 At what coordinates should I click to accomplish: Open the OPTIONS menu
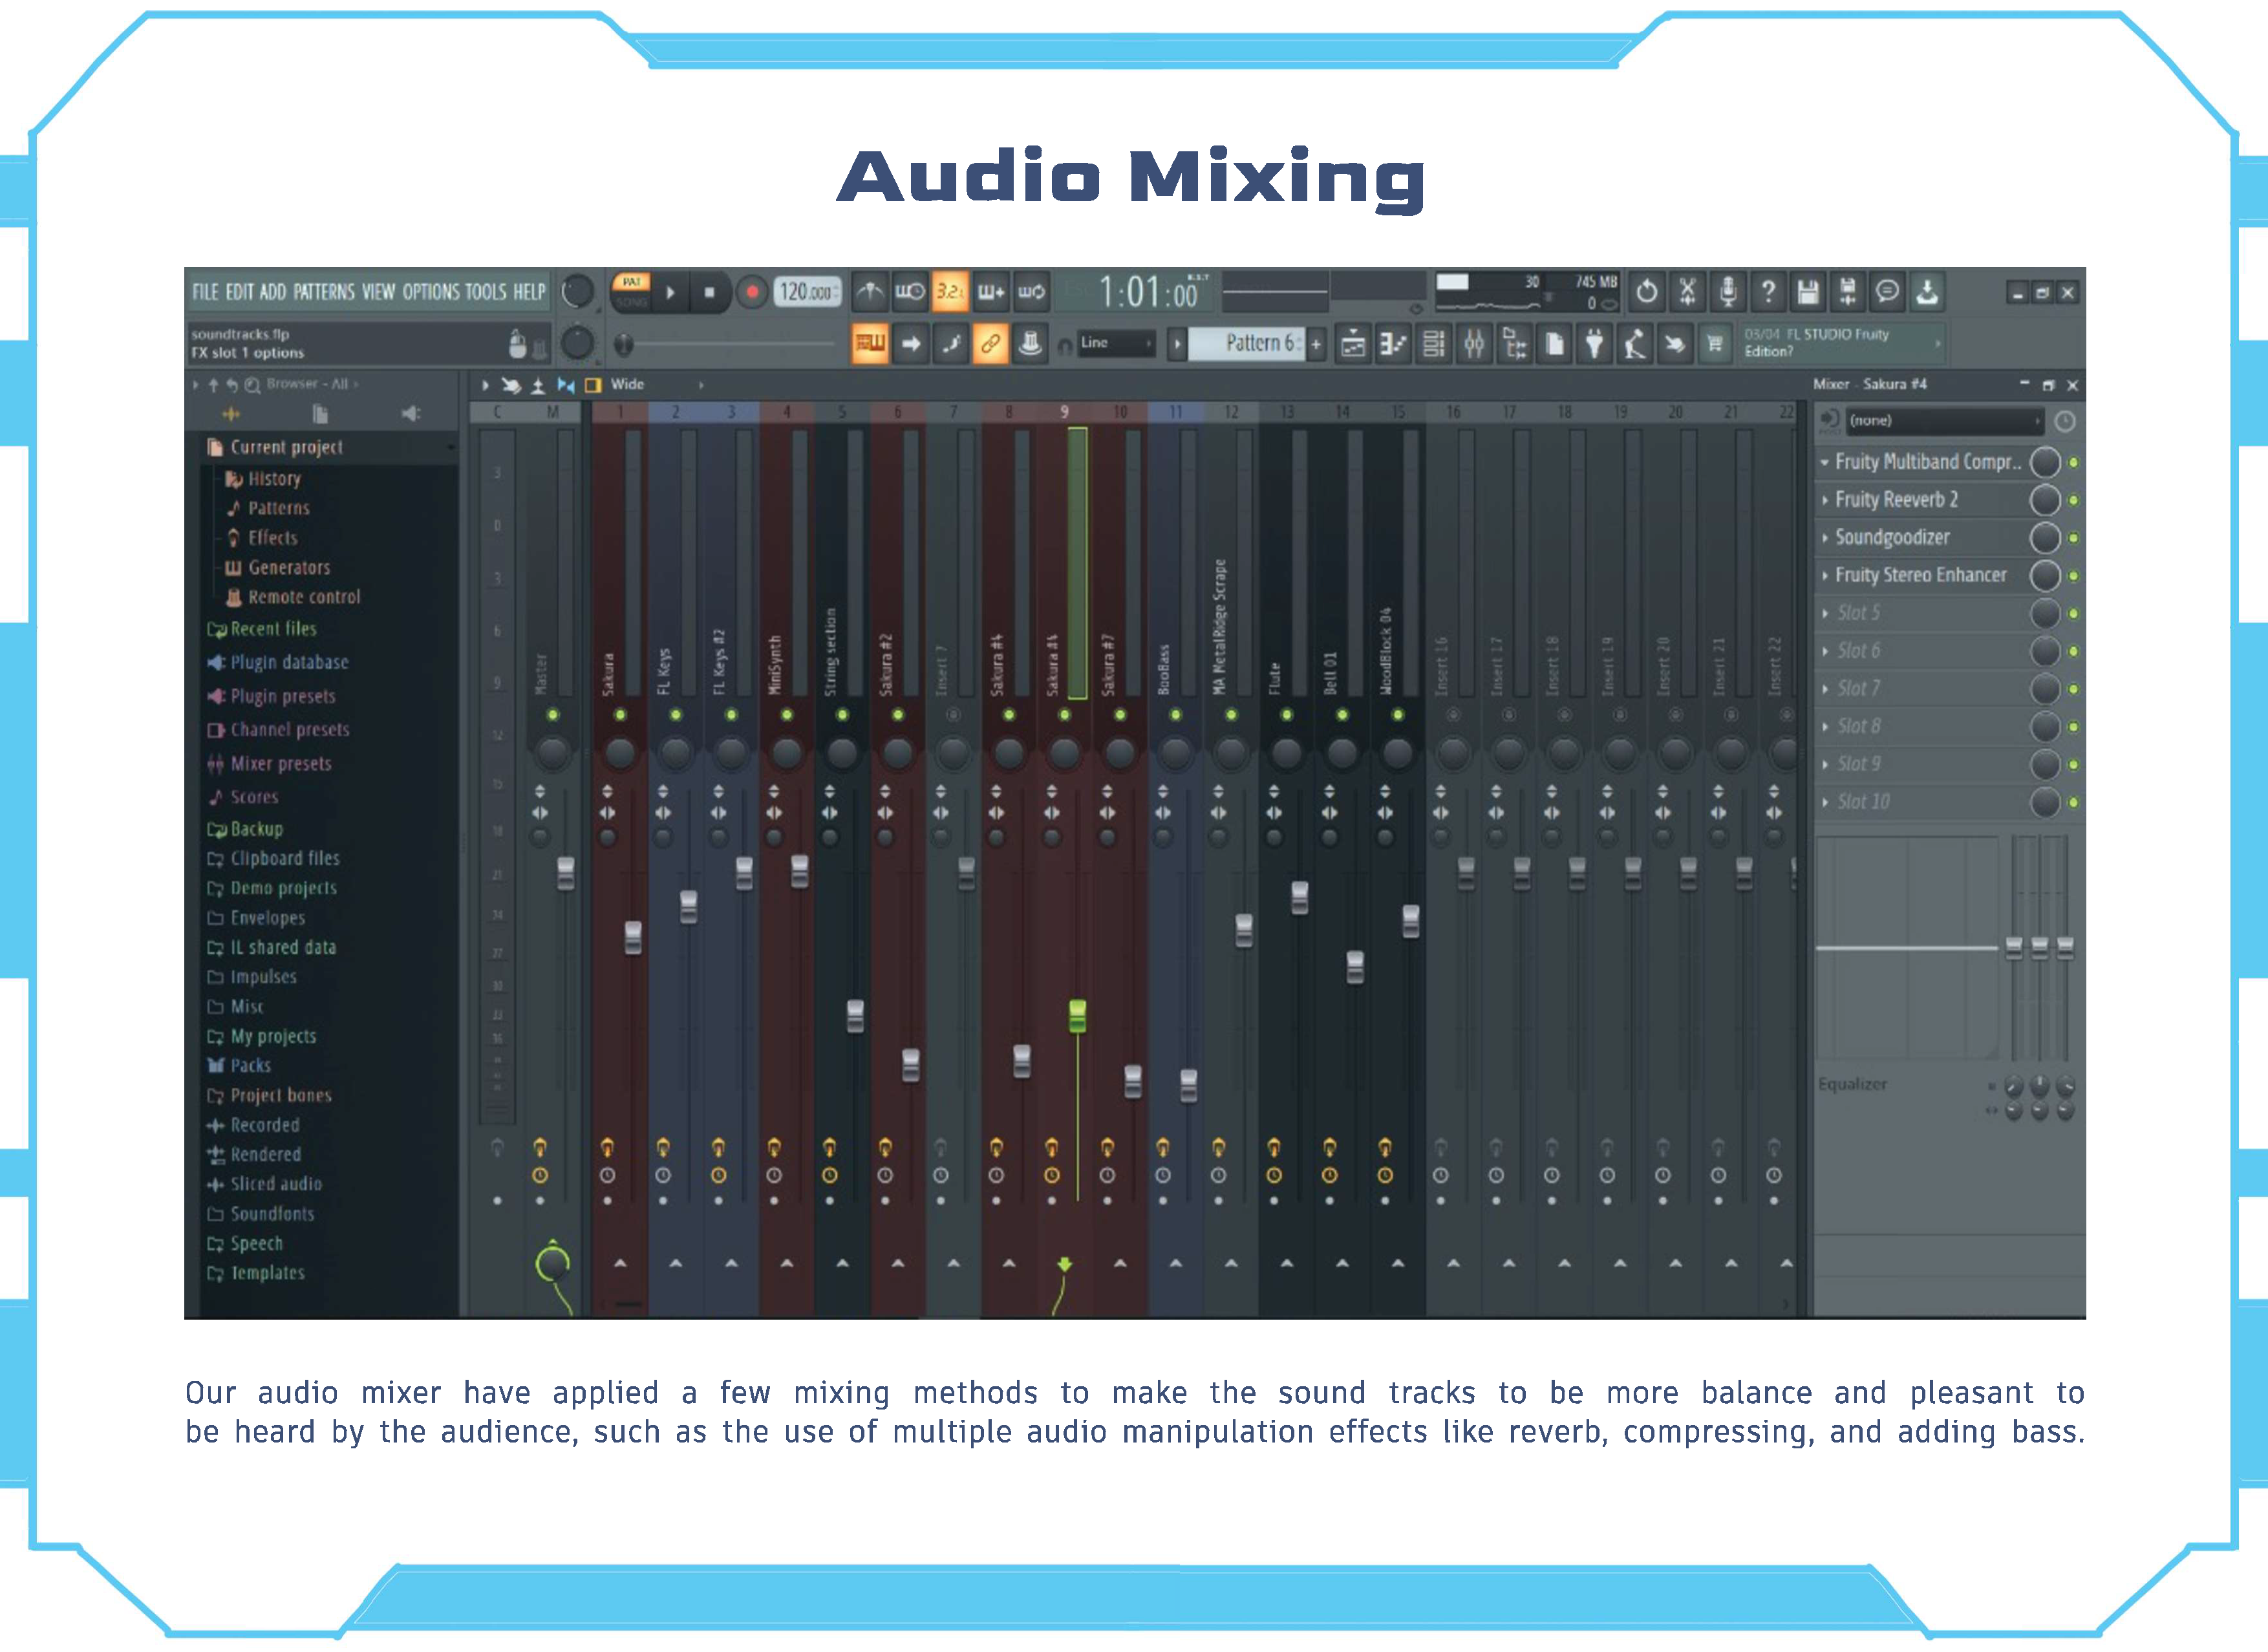pos(431,292)
